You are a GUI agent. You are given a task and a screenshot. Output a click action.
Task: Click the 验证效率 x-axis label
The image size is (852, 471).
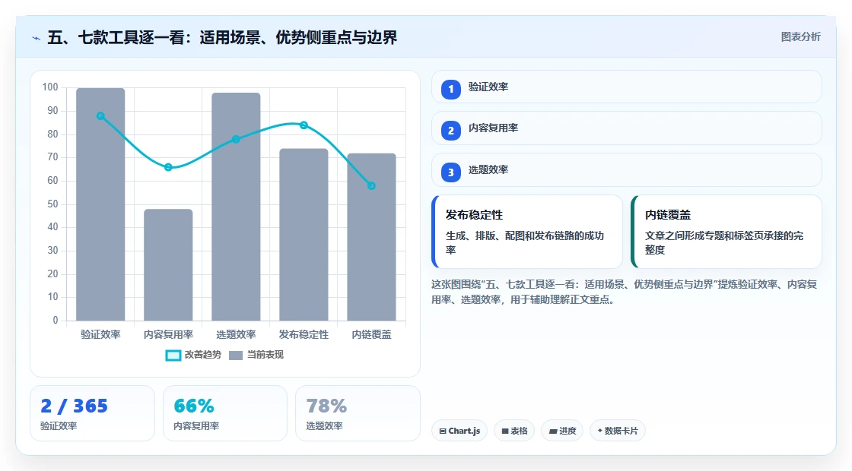[x=100, y=335]
